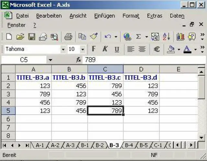Jump to the first sheet tab
Screen dimensions: 207x161
coord(5,145)
